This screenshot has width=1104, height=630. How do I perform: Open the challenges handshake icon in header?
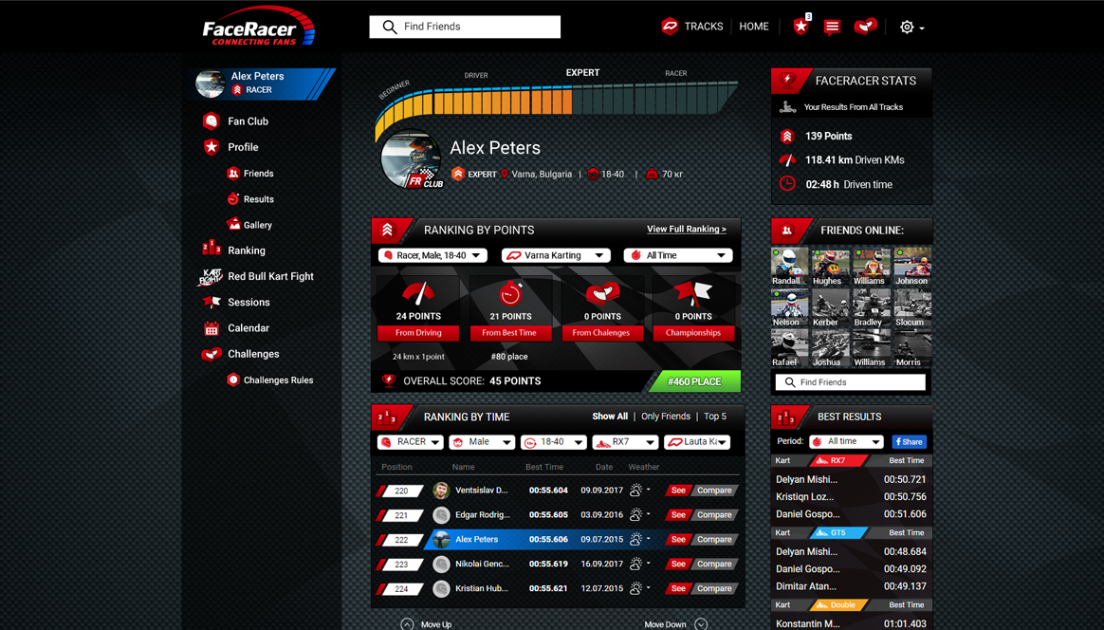[865, 27]
